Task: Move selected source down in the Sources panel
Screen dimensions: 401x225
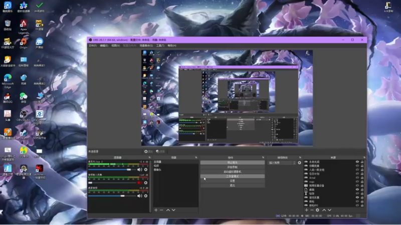Action: click(x=329, y=210)
